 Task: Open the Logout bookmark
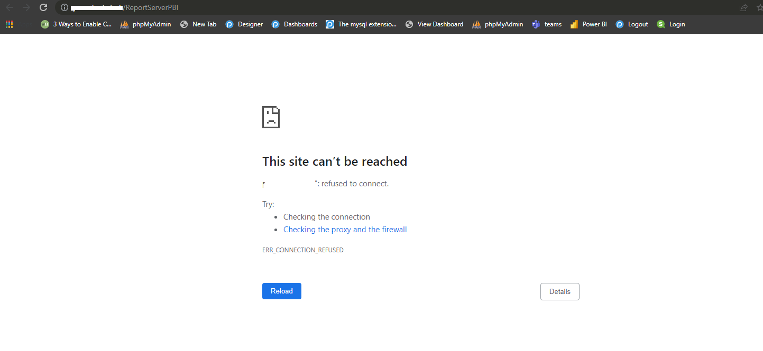[x=632, y=24]
